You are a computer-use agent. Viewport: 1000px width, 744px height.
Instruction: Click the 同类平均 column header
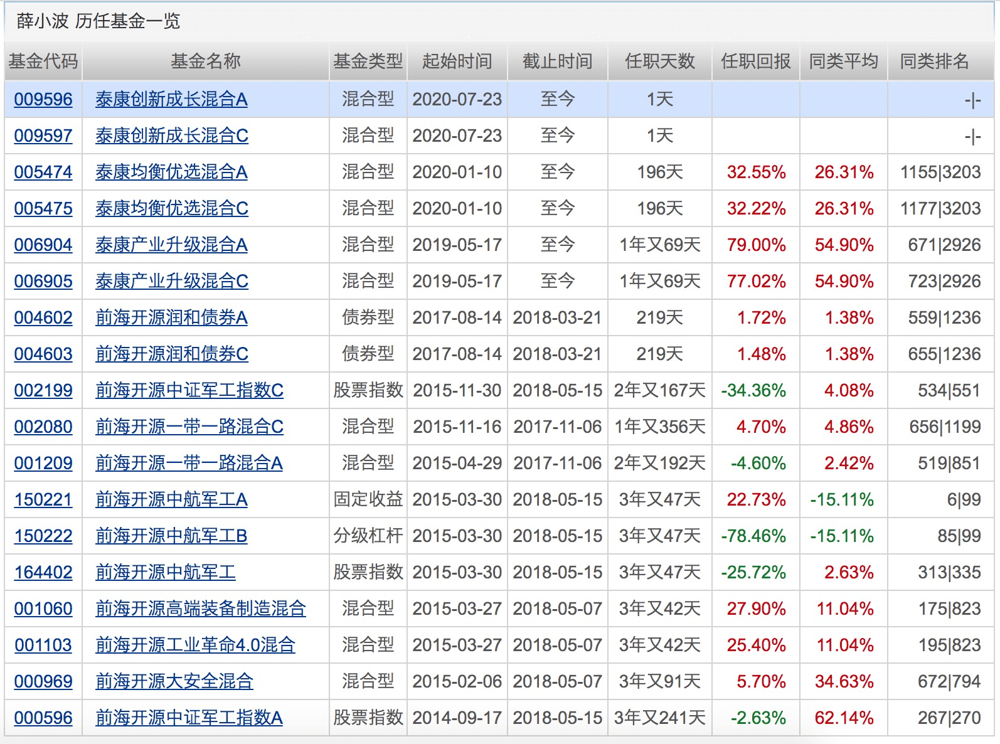click(844, 61)
